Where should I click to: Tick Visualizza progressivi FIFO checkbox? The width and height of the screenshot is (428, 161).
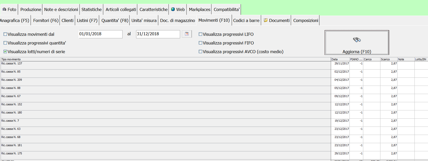[x=201, y=43]
